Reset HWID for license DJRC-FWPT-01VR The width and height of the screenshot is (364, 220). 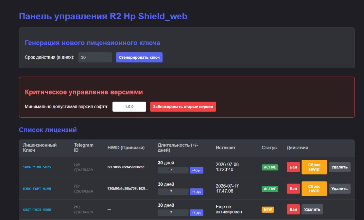(x=314, y=188)
